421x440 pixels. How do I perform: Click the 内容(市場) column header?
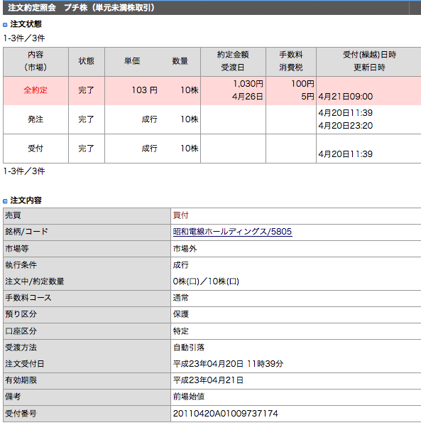(x=35, y=61)
